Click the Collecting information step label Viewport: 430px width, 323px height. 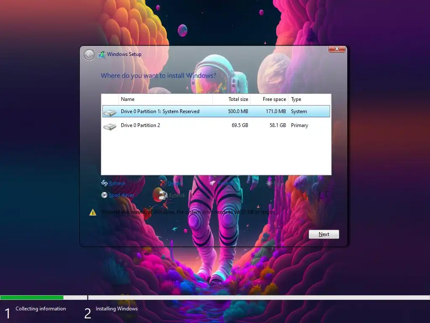pos(41,309)
